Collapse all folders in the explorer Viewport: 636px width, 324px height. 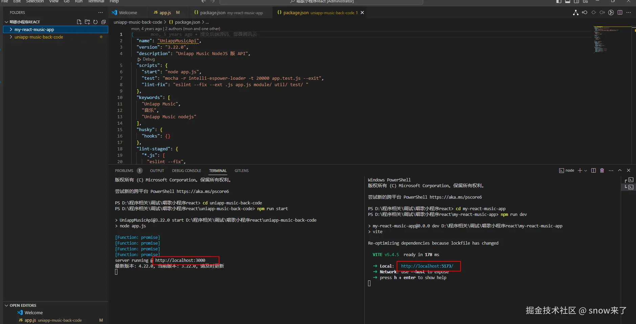104,22
